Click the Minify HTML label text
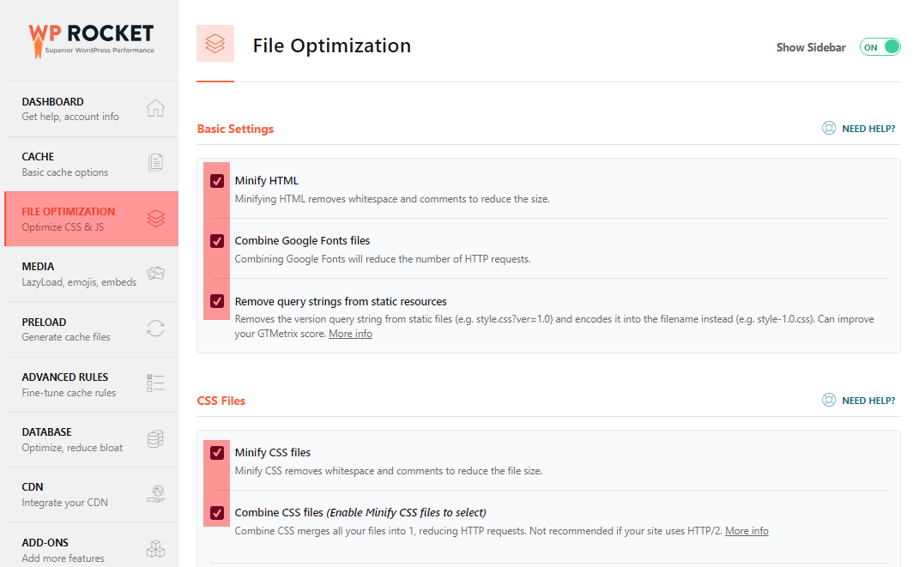The height and width of the screenshot is (567, 919). click(x=267, y=181)
